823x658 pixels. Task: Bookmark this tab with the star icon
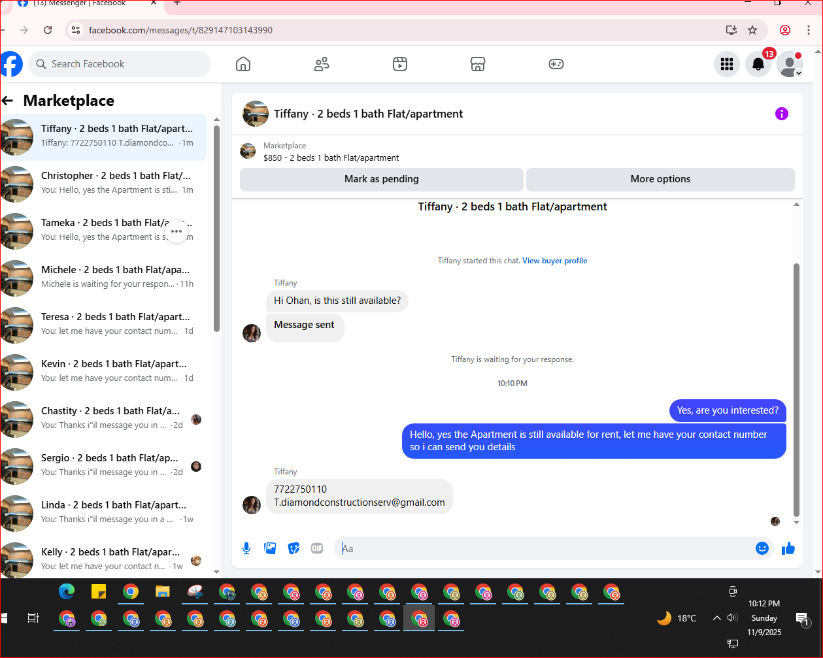click(752, 30)
